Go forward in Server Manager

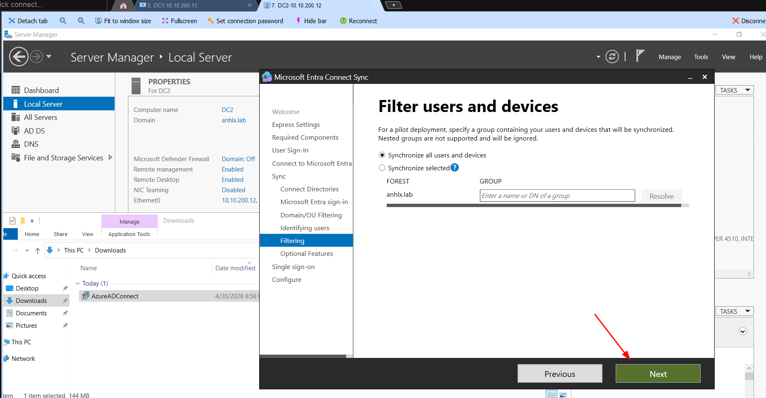pos(36,57)
